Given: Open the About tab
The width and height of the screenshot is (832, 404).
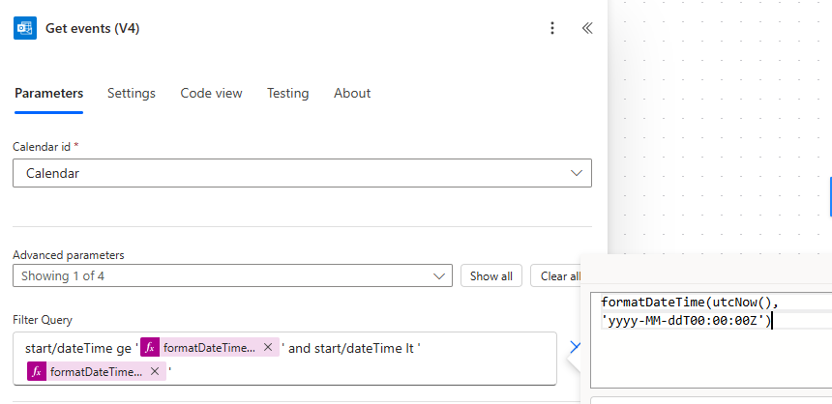Looking at the screenshot, I should (x=352, y=94).
